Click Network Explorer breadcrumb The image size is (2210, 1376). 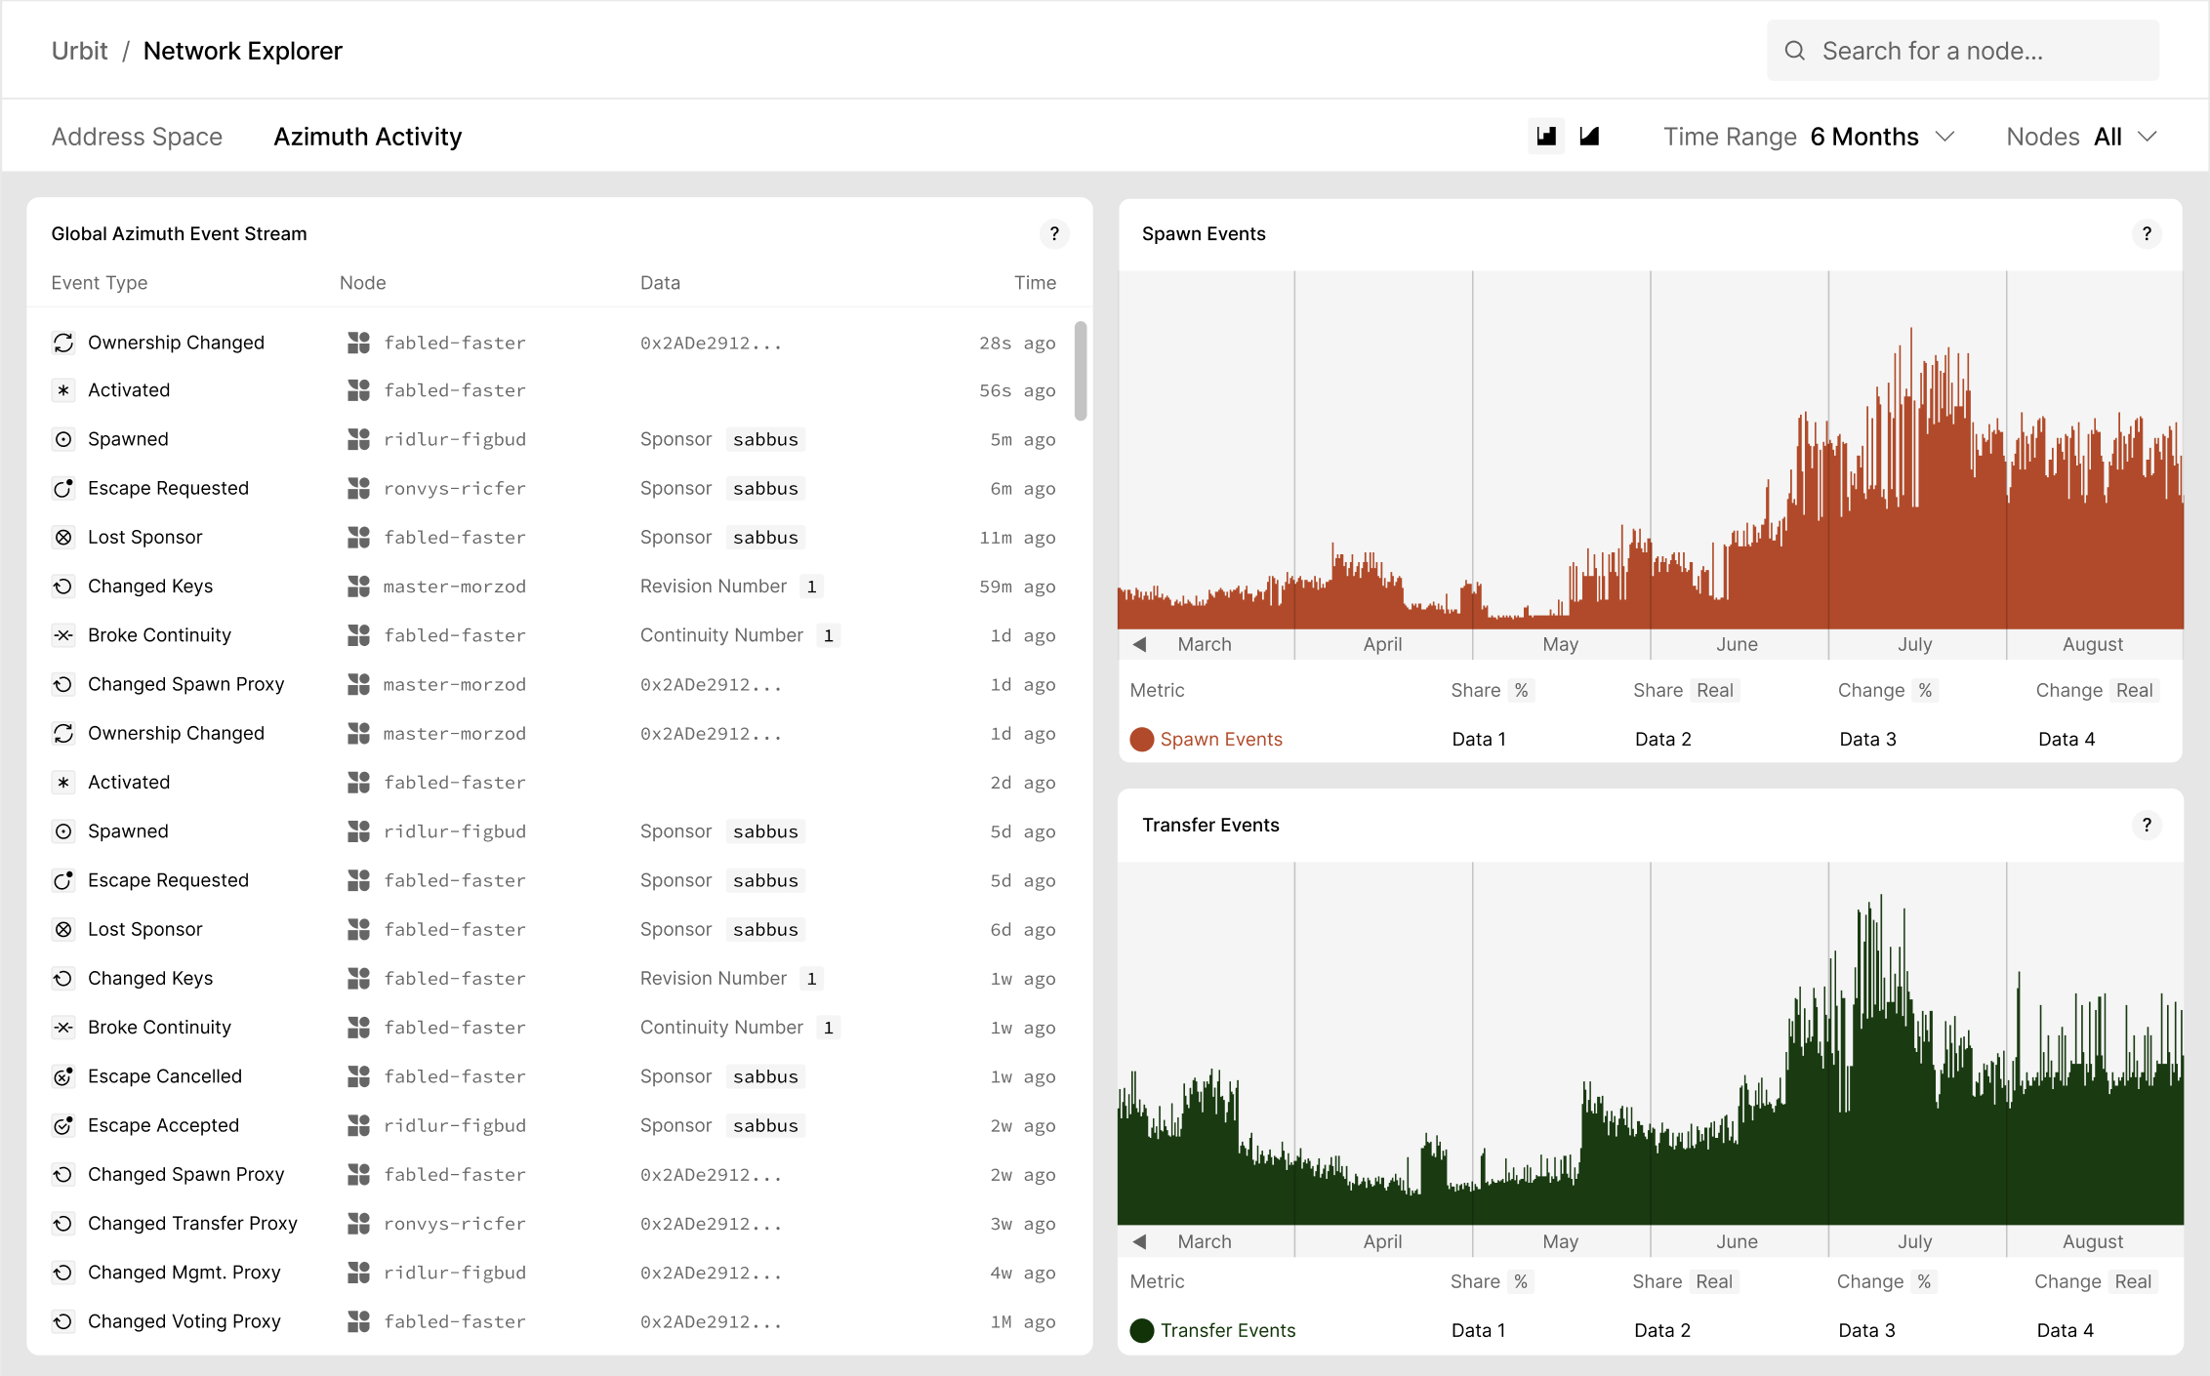[x=242, y=51]
